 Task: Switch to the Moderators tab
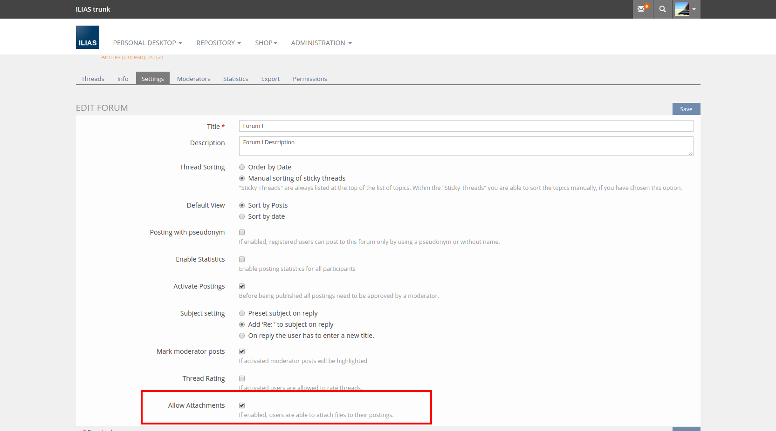193,79
